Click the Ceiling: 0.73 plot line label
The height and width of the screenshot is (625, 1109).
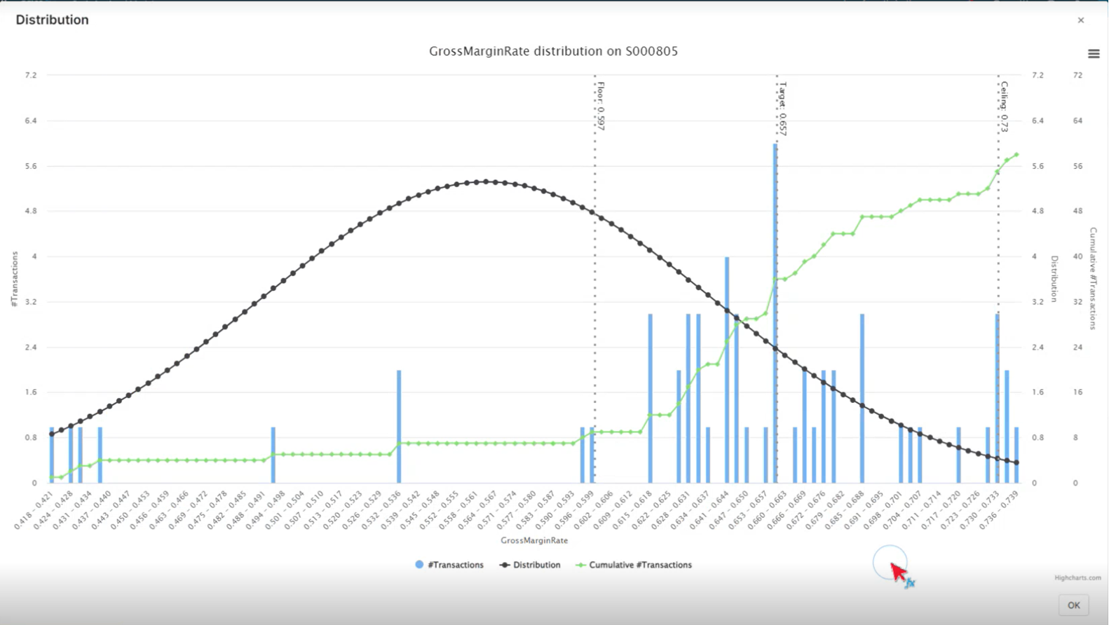tap(1004, 107)
